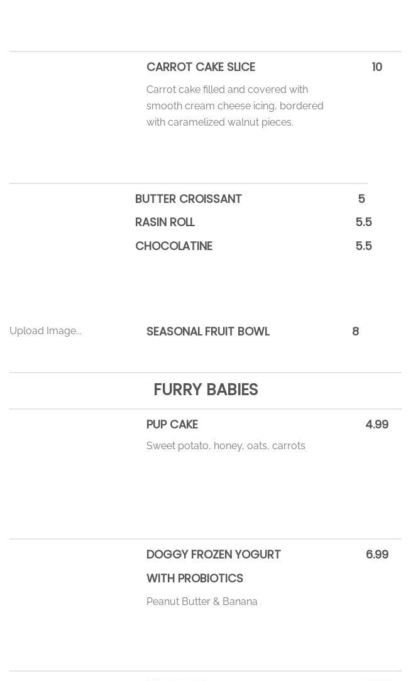Click Pup Cake ingredients description
Screen dimensions: 418x681
225,446
